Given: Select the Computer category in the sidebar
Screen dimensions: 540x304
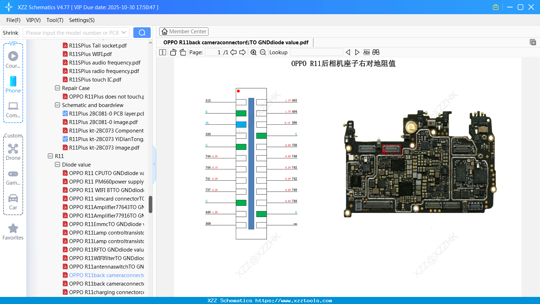Looking at the screenshot, I should (x=13, y=109).
